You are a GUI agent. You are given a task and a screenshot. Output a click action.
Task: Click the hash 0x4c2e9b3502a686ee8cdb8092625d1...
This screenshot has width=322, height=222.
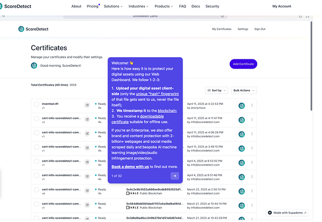(x=154, y=189)
